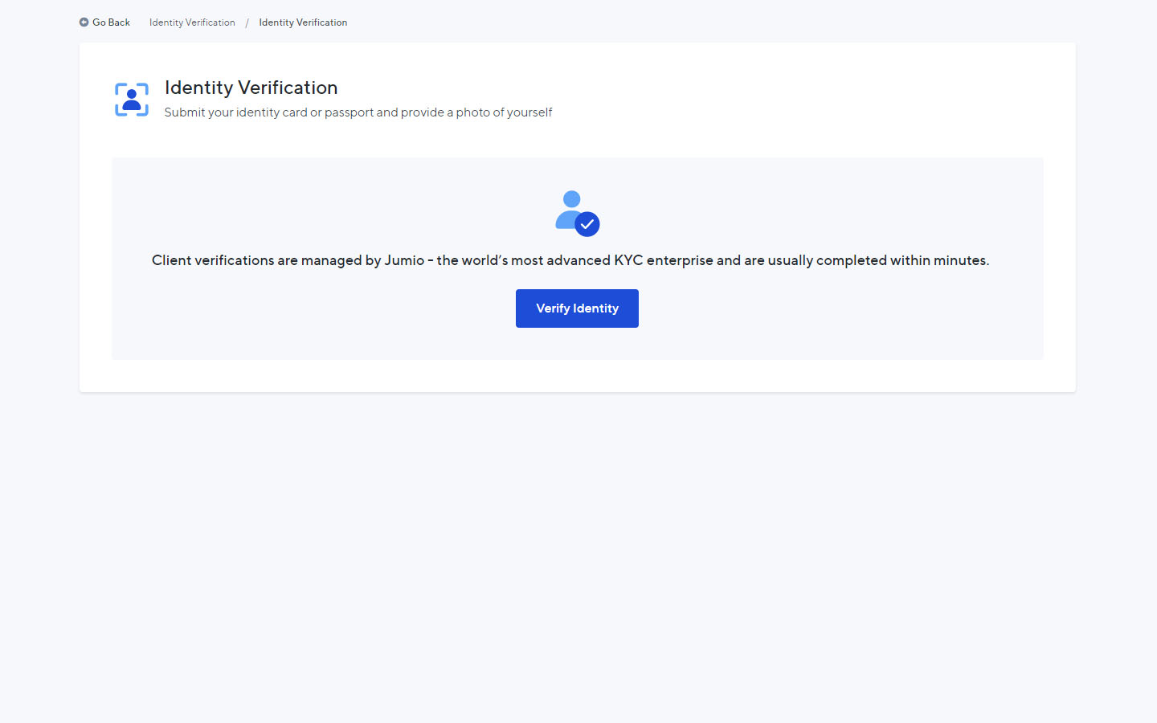Click the Go Back arrow icon
Viewport: 1157px width, 723px height.
point(84,22)
